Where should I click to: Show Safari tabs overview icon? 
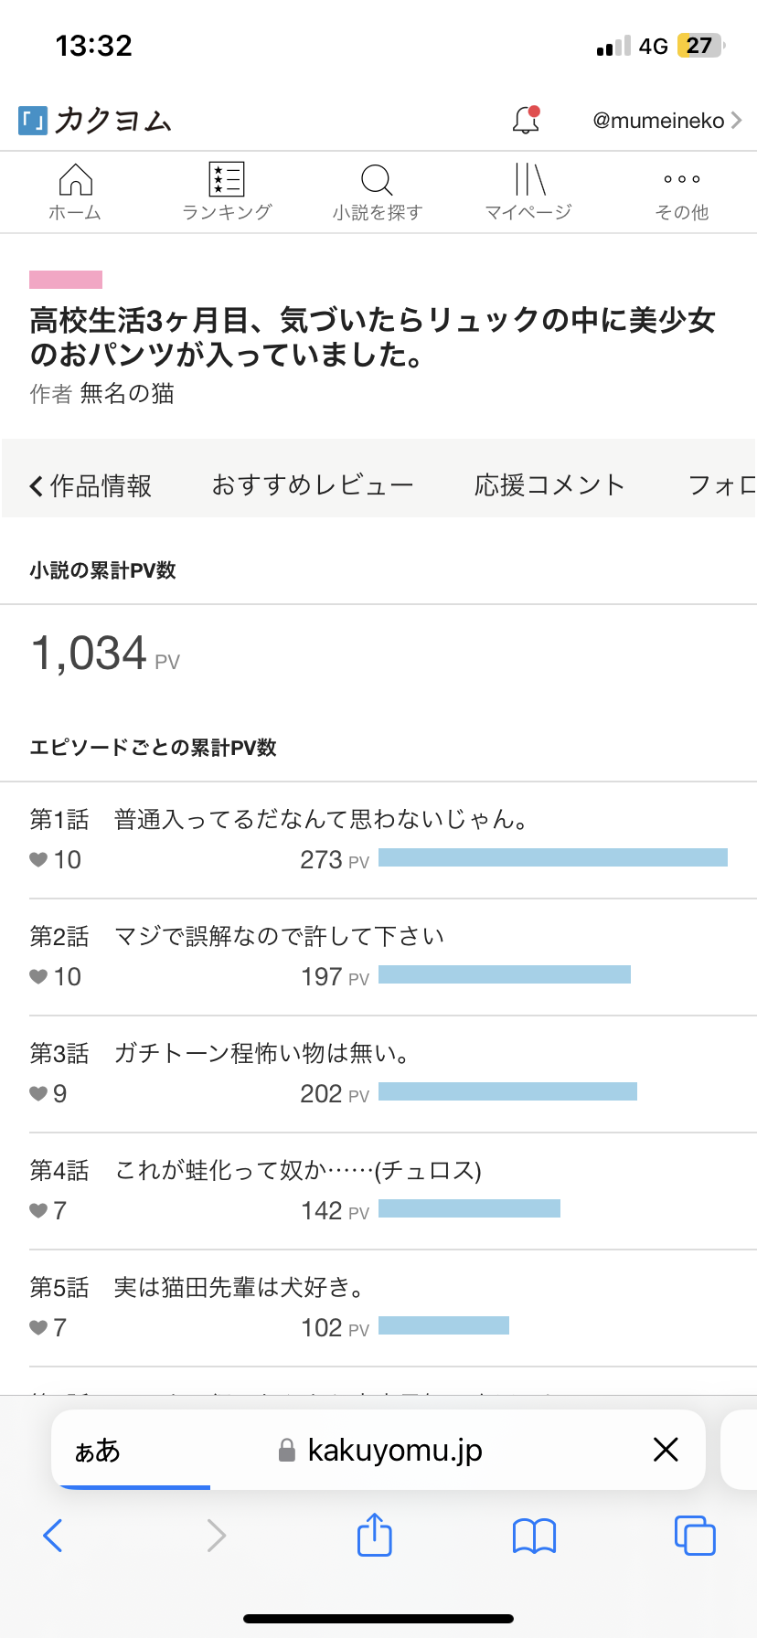695,1535
